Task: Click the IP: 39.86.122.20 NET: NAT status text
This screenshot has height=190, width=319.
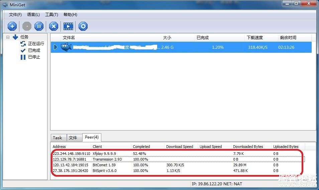Action: pos(217,184)
